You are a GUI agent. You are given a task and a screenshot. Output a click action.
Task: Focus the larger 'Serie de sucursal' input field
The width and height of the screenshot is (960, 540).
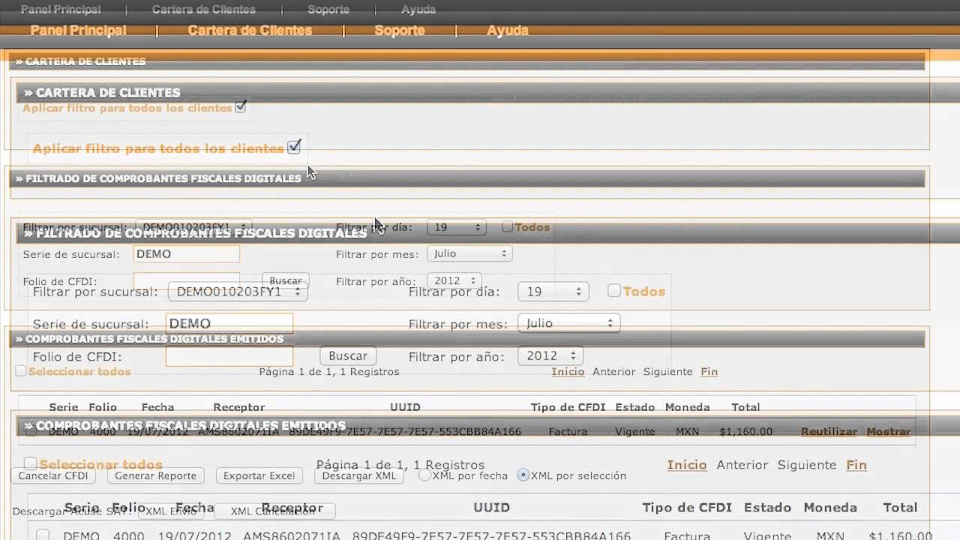tap(229, 324)
